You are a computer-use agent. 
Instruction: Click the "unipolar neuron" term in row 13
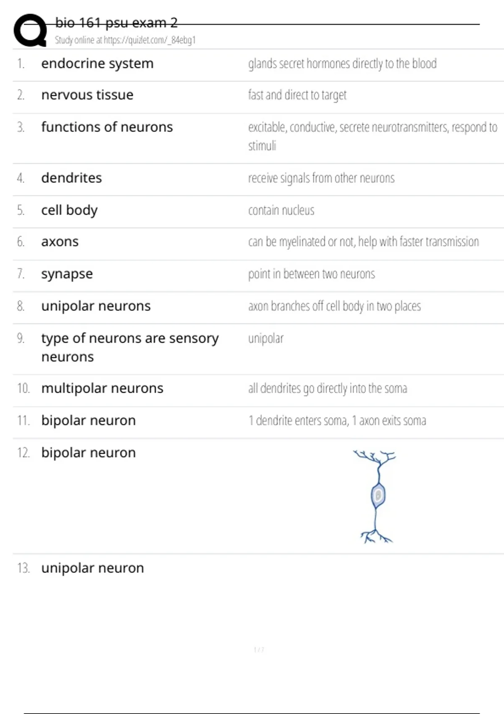(92, 568)
